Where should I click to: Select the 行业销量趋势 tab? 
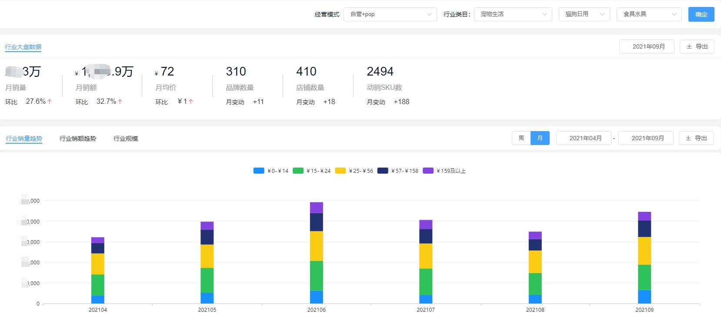pos(24,138)
